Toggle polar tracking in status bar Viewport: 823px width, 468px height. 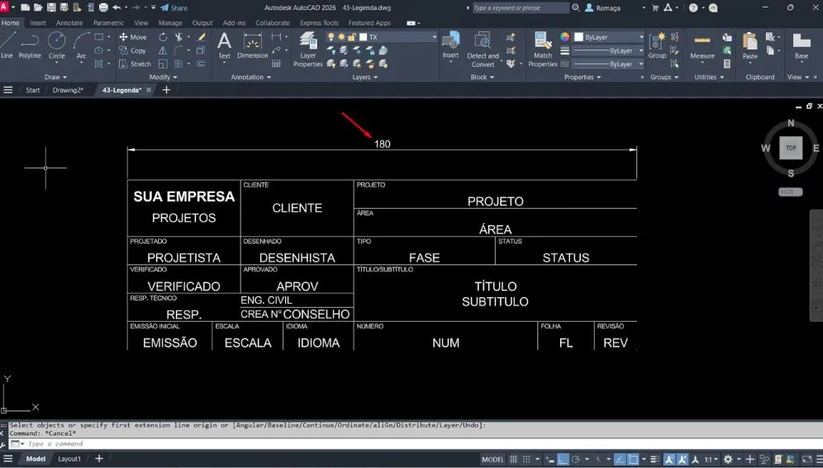point(576,459)
